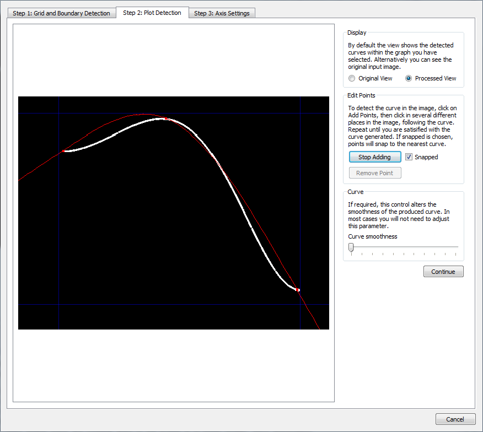Select the Original View radio button

coord(352,78)
